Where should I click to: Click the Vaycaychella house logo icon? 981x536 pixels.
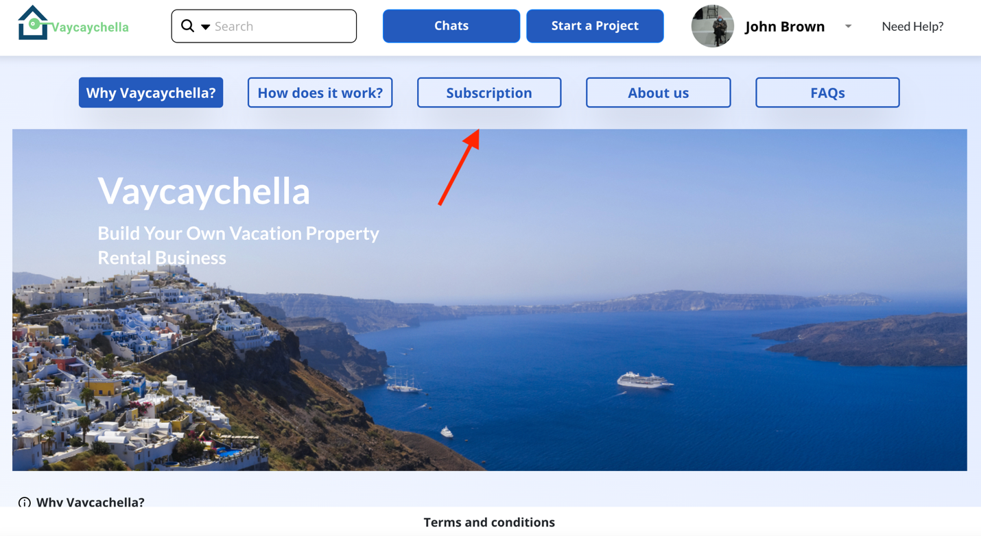click(x=32, y=23)
